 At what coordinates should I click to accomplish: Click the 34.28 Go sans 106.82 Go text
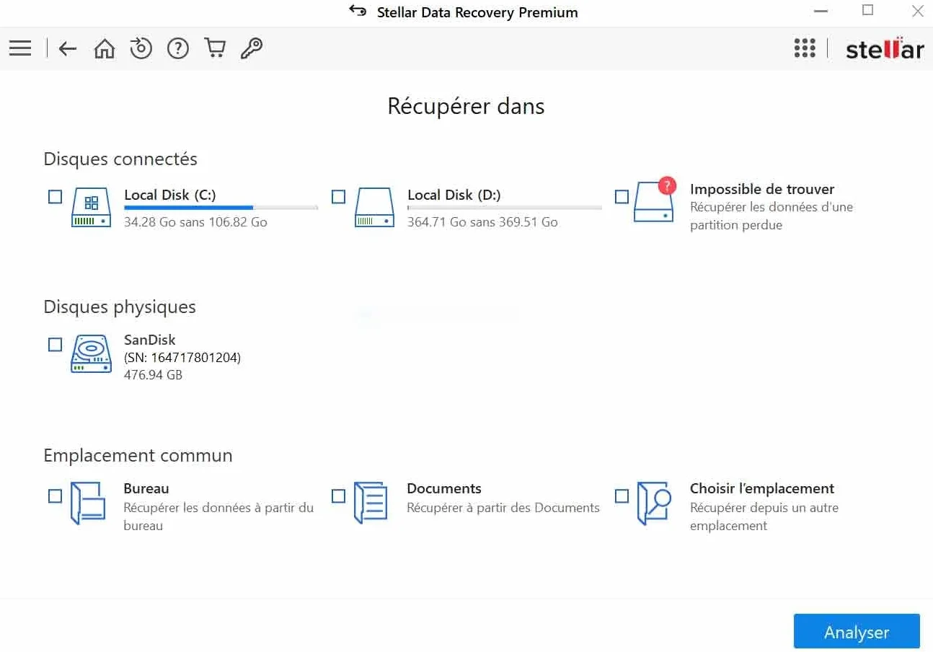point(195,222)
